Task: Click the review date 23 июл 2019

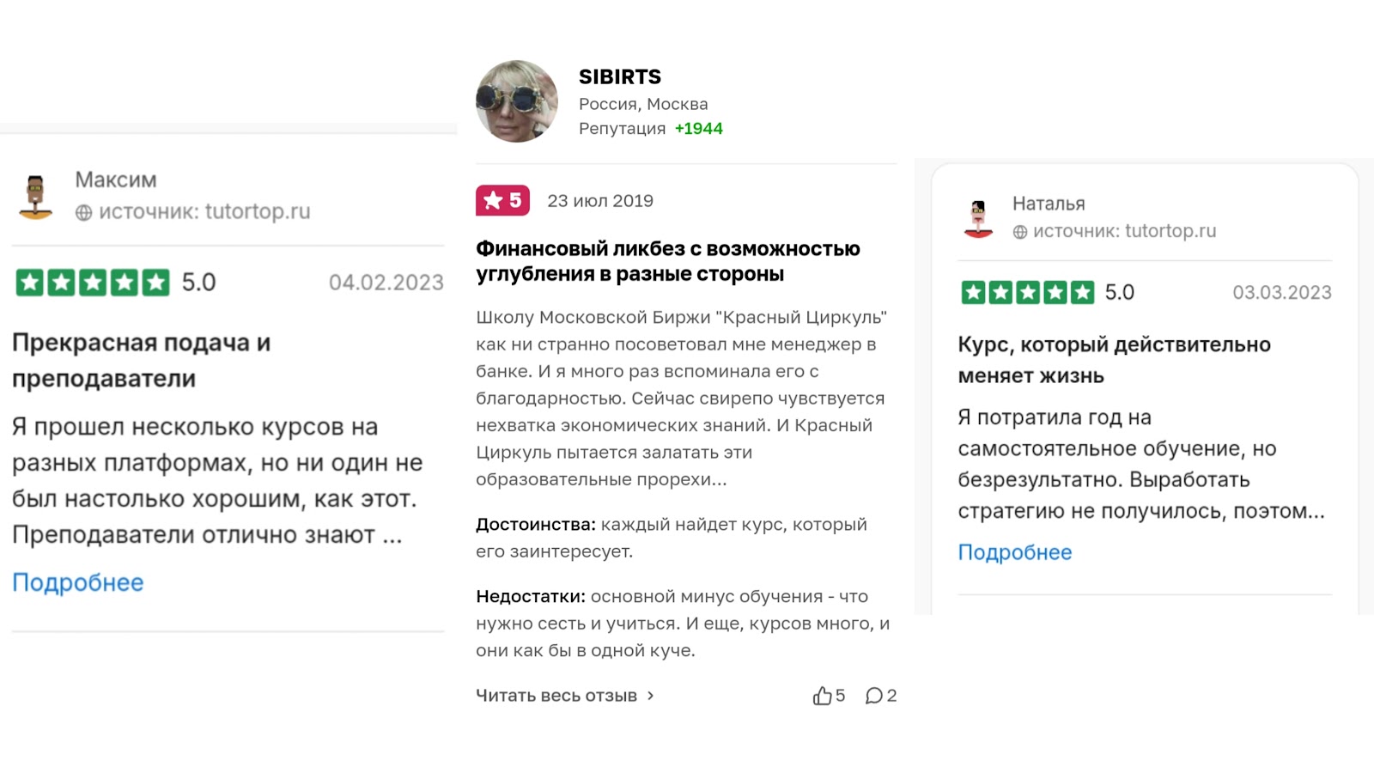Action: pyautogui.click(x=600, y=201)
